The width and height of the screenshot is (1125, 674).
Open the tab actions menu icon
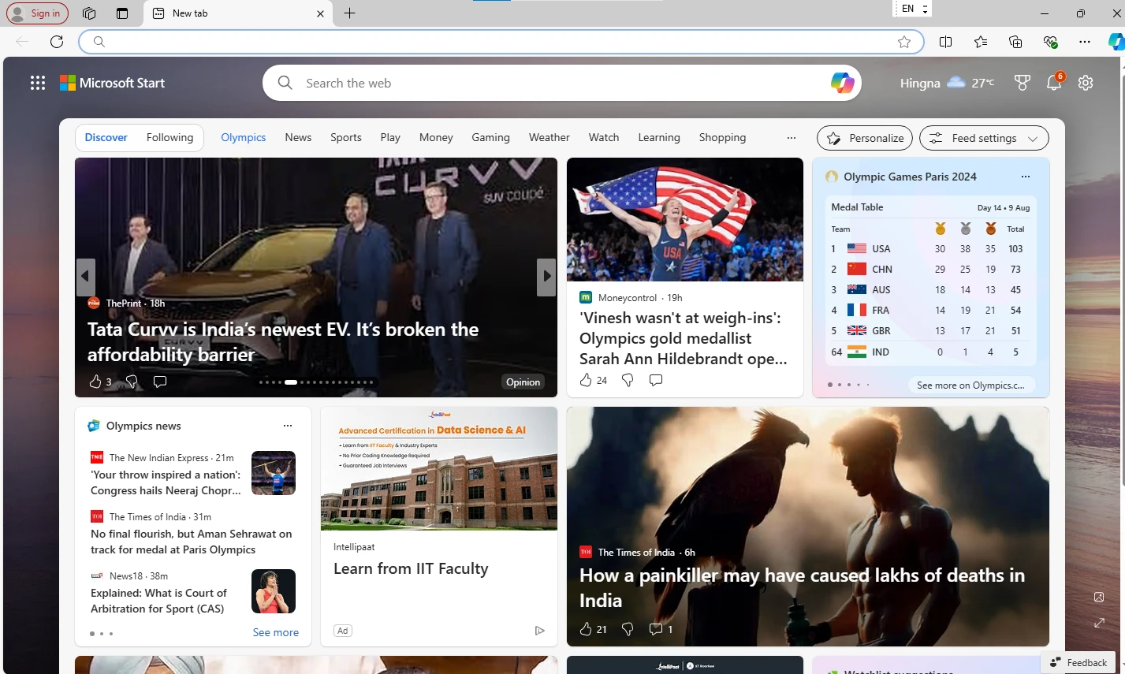pos(121,13)
